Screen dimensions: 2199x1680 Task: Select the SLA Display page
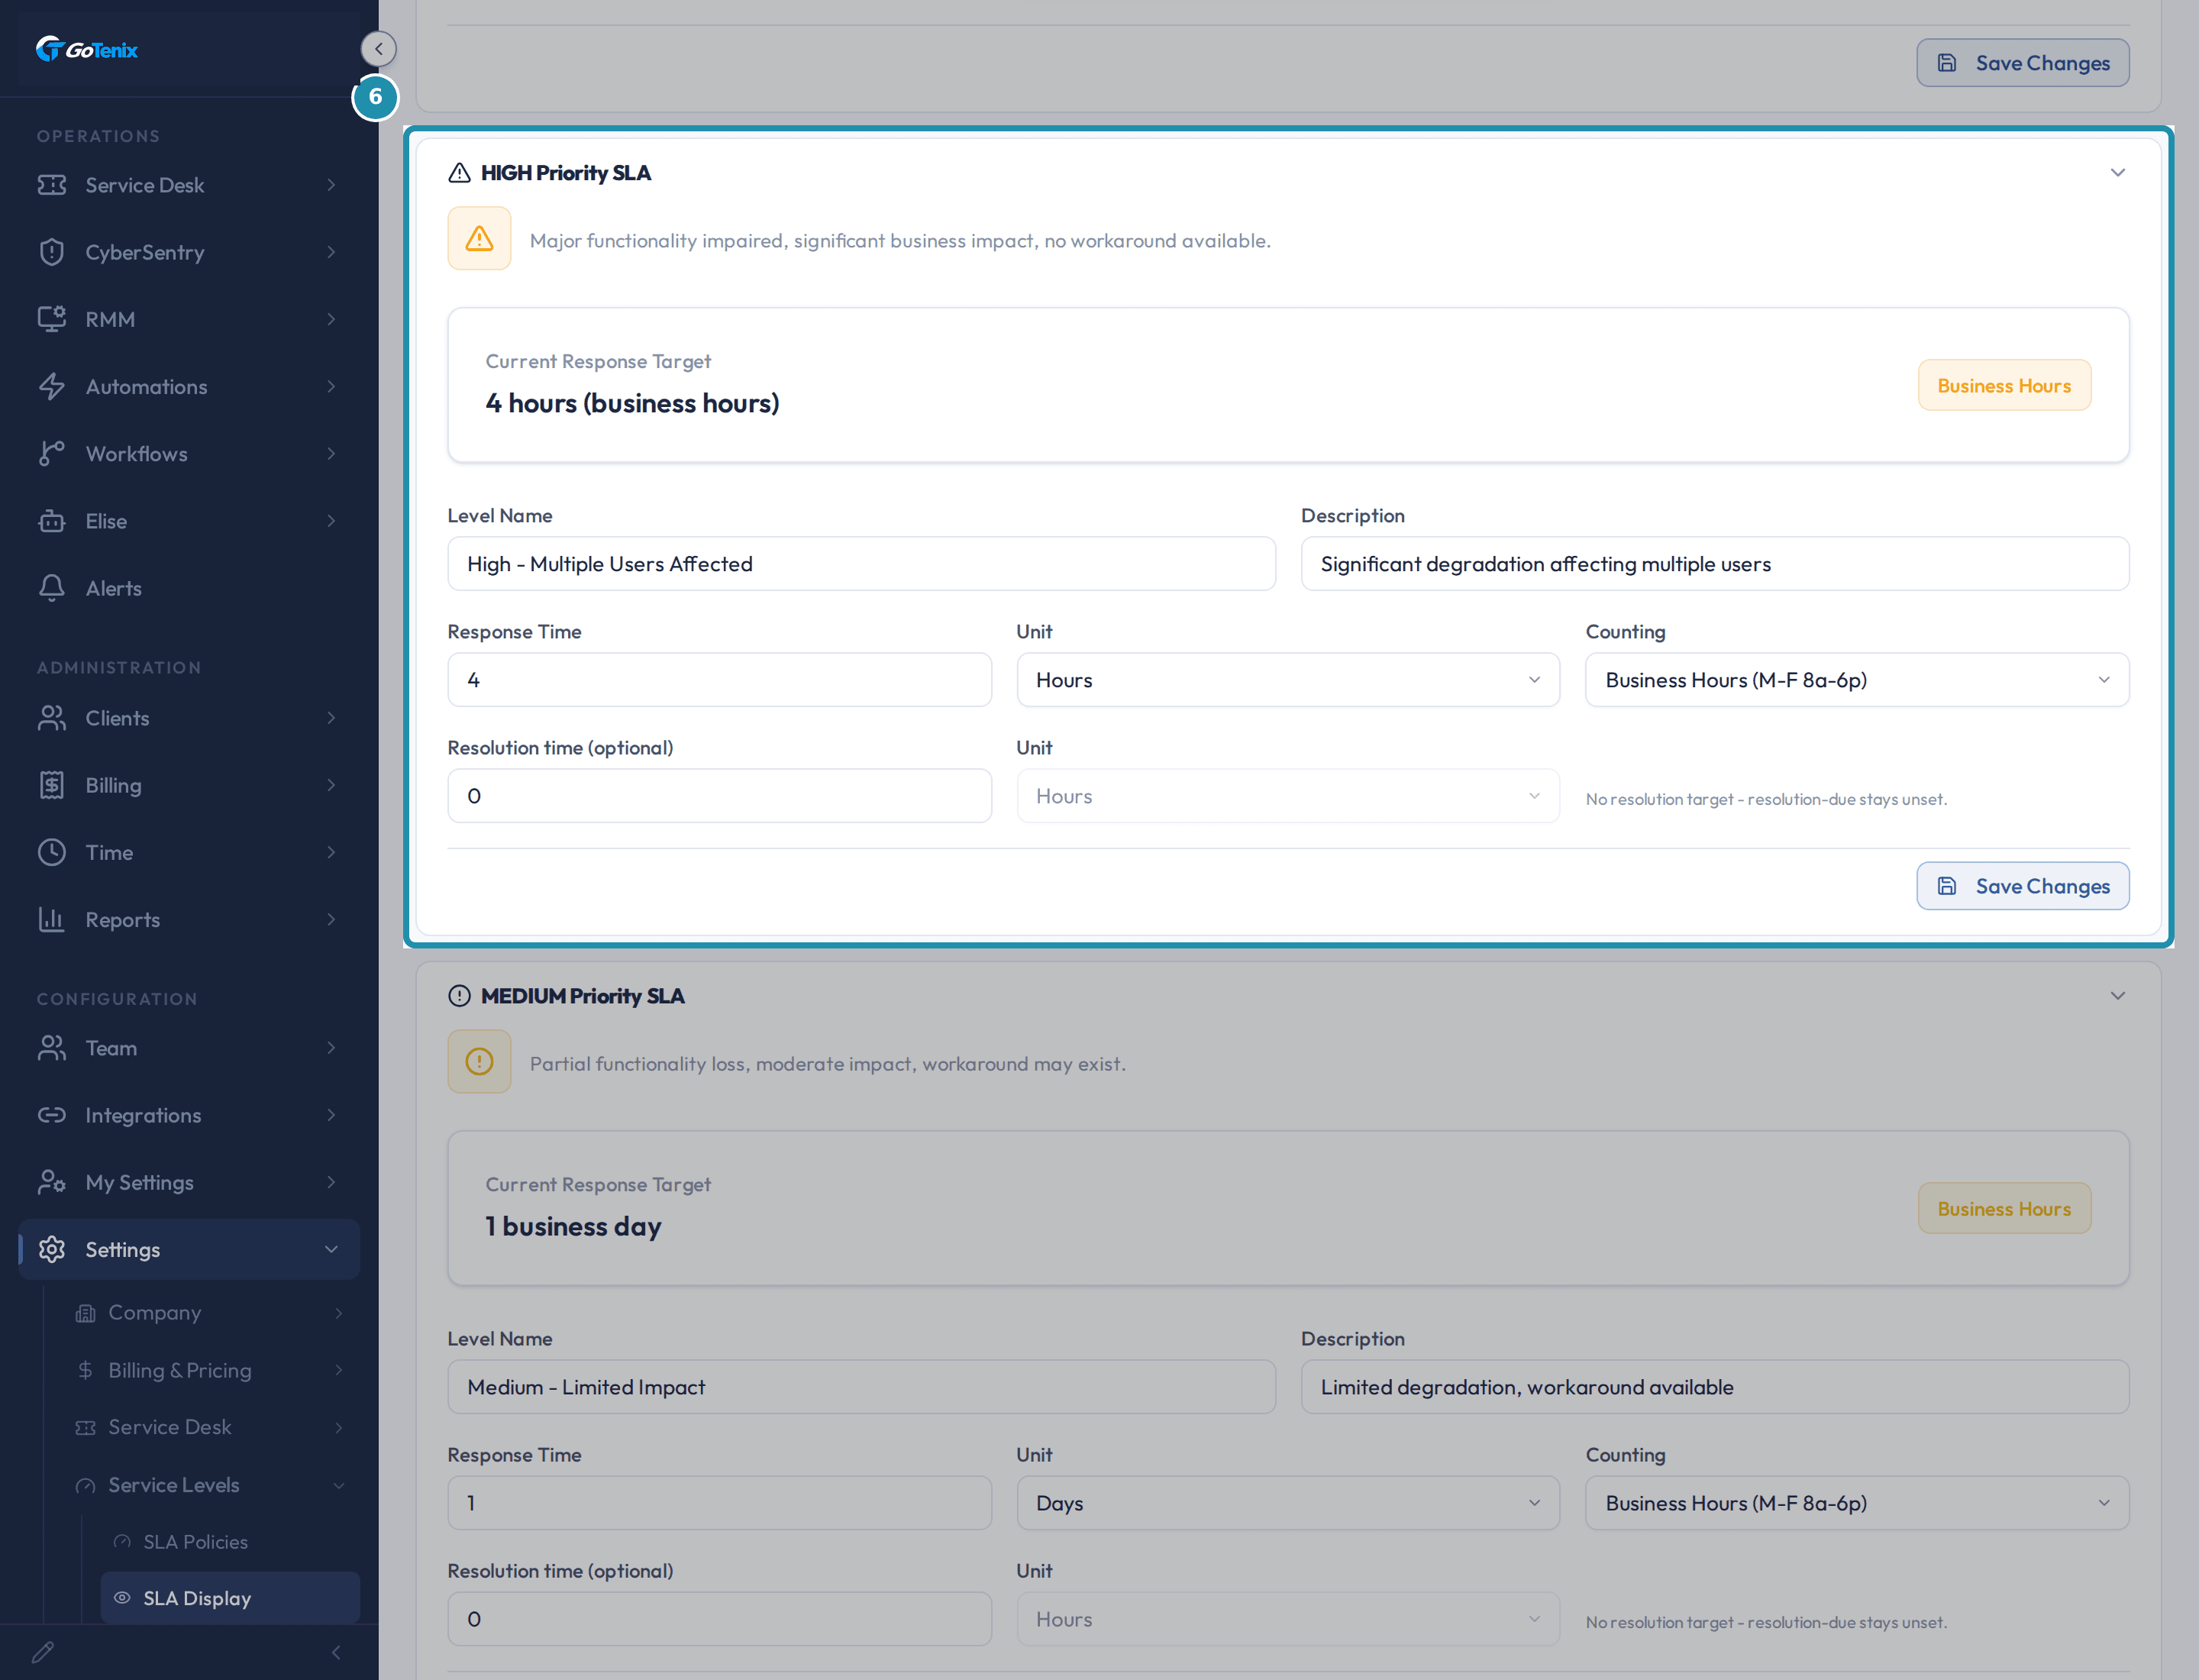pyautogui.click(x=230, y=1598)
